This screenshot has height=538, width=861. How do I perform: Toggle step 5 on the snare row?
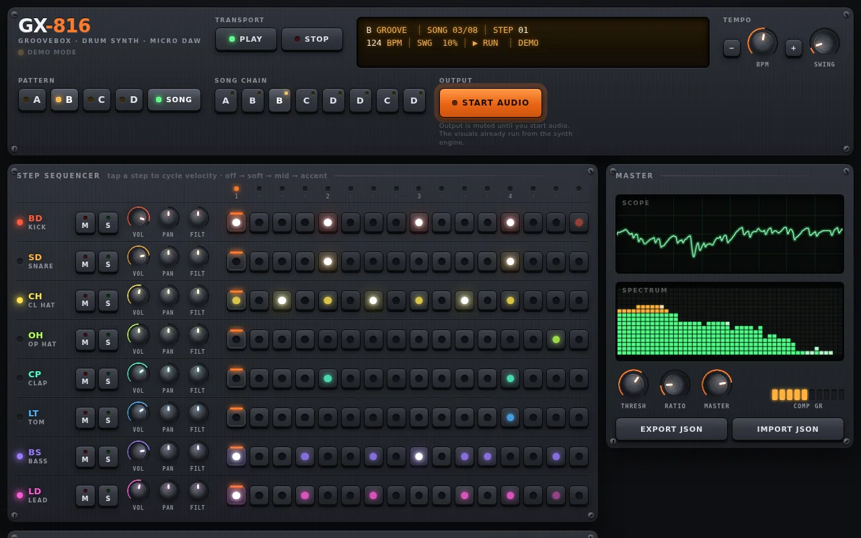coord(328,262)
